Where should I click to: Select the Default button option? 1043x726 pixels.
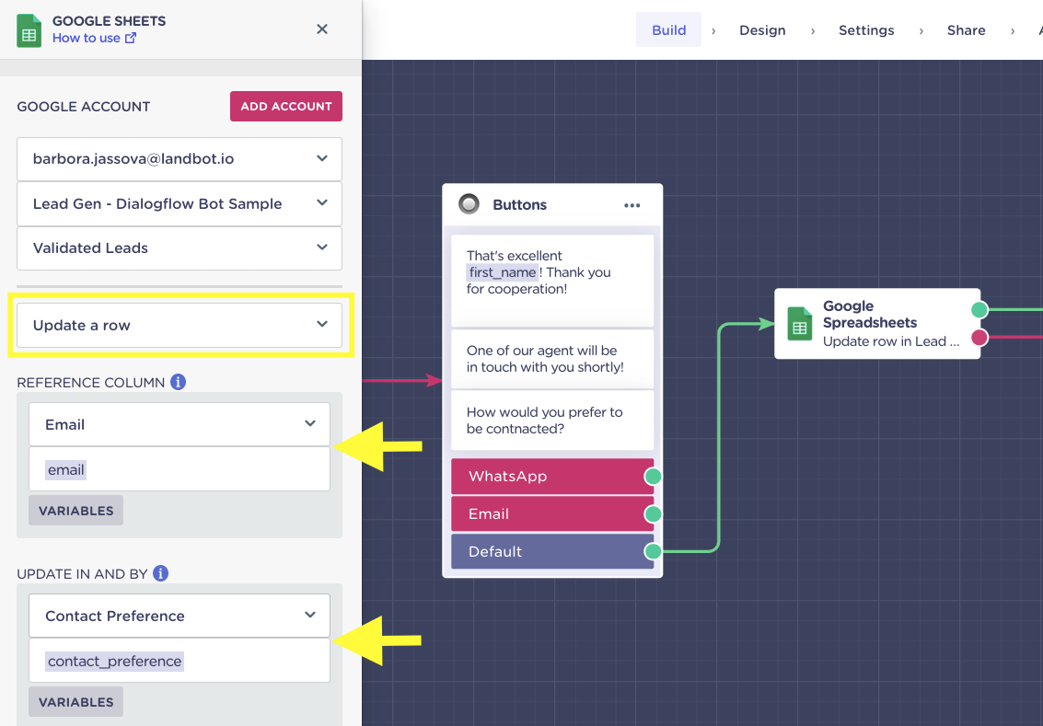point(552,551)
